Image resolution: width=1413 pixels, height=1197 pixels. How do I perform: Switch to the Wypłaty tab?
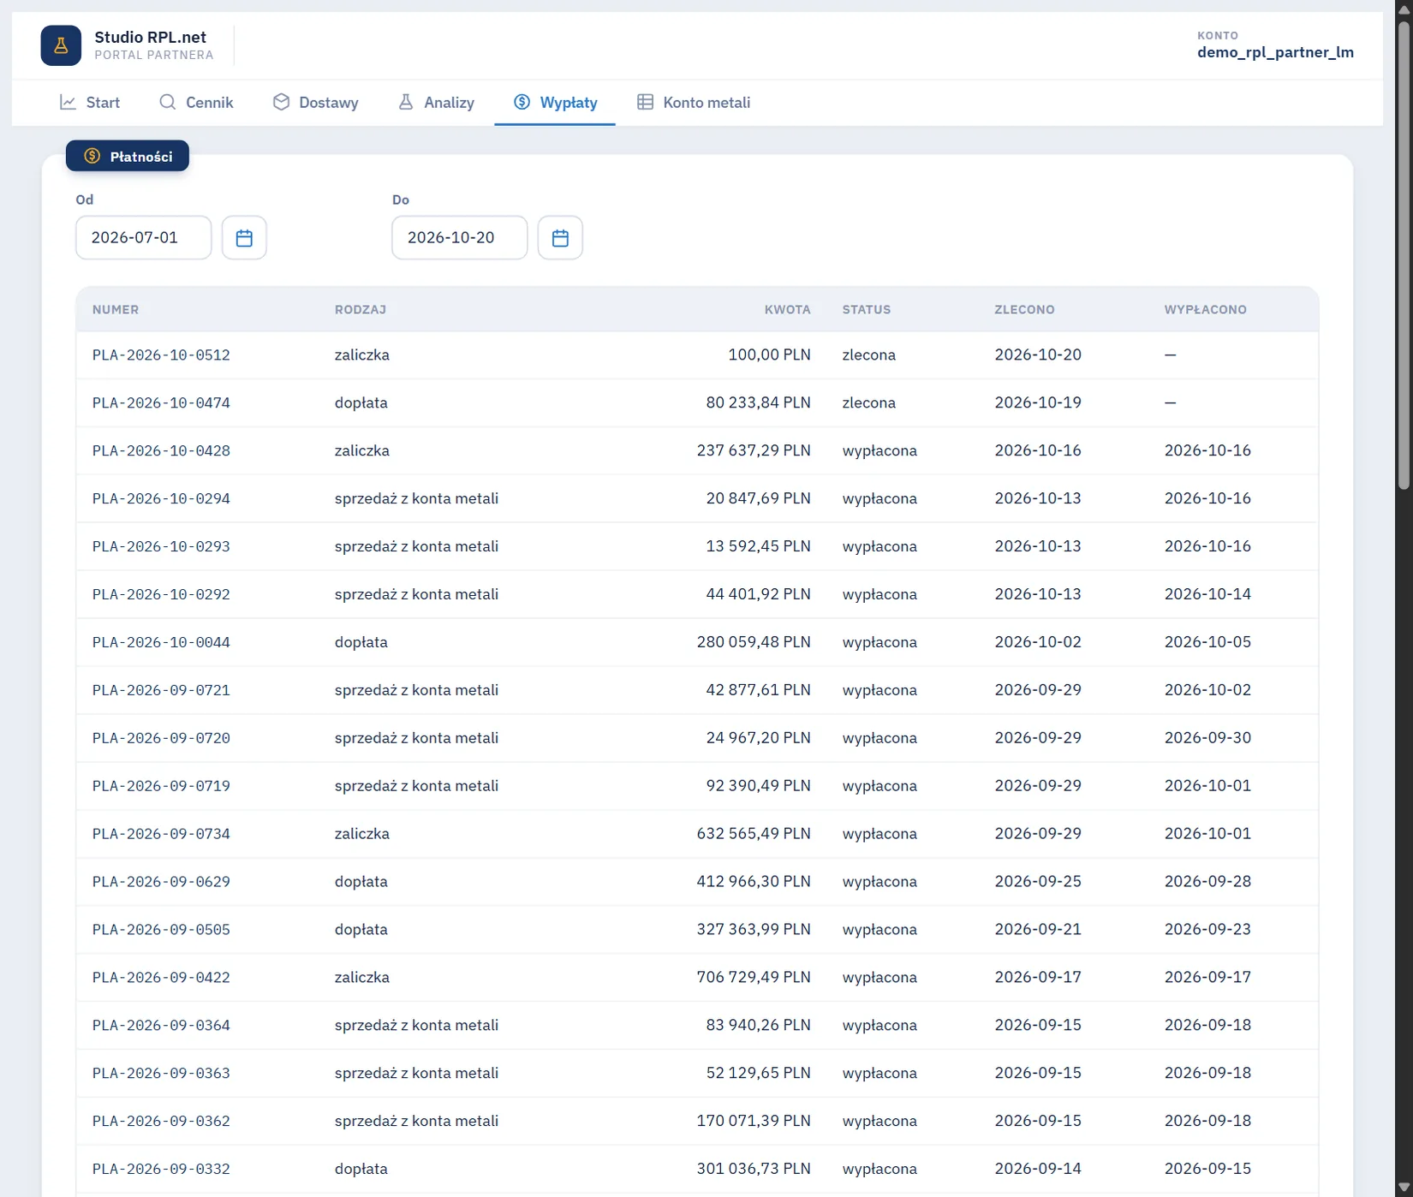(555, 103)
